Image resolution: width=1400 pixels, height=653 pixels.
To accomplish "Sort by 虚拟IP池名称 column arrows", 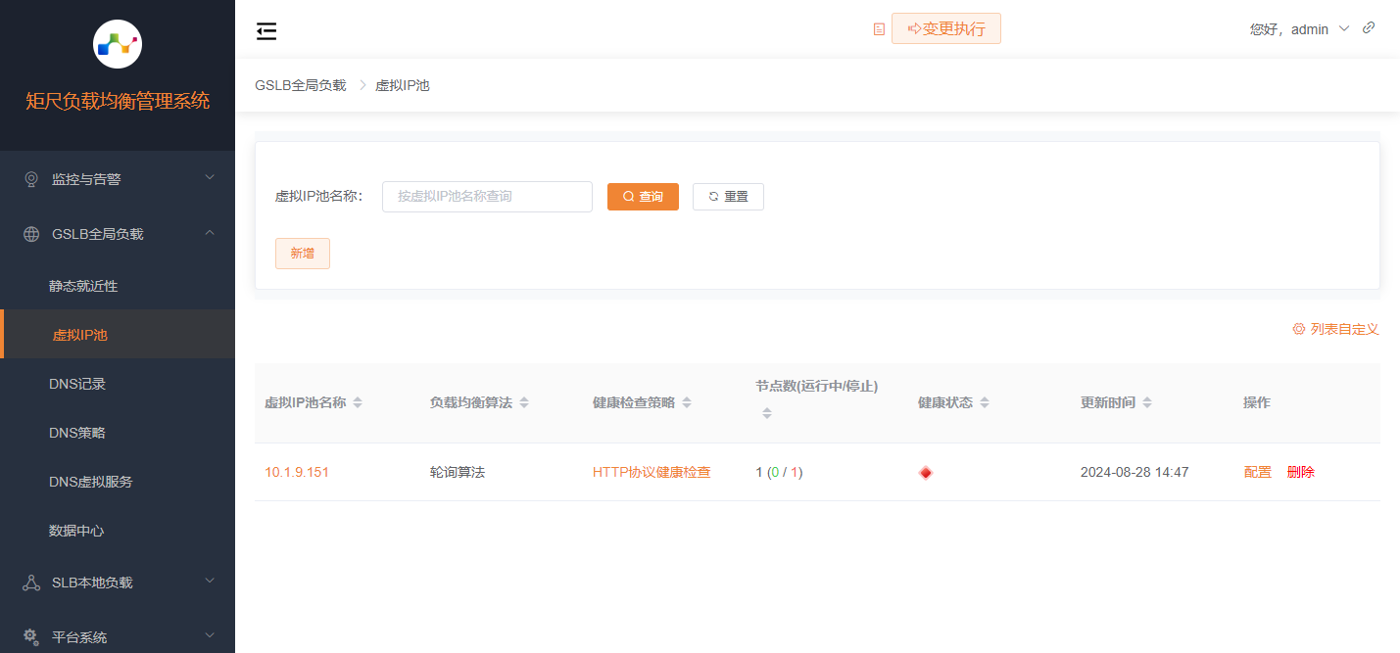I will pyautogui.click(x=358, y=403).
